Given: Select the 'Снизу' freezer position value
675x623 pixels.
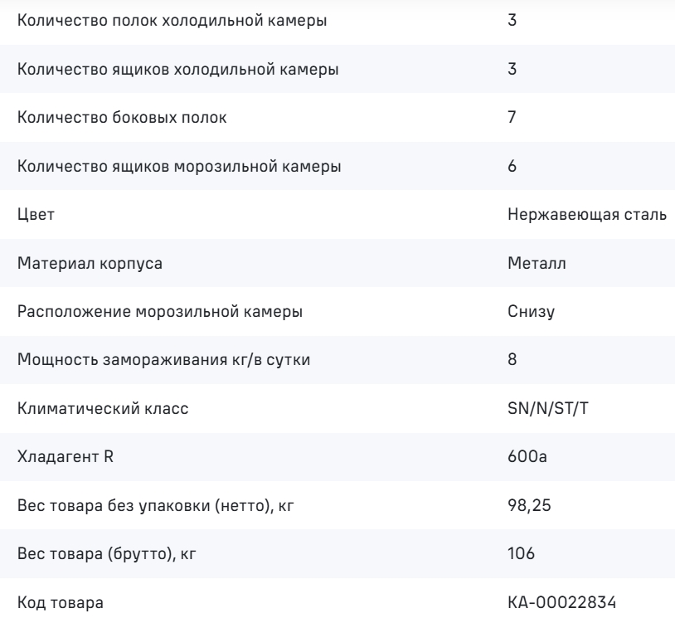Looking at the screenshot, I should click(531, 311).
